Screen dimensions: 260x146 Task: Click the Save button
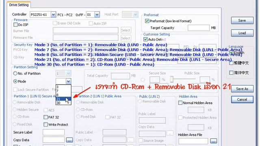pos(242,21)
